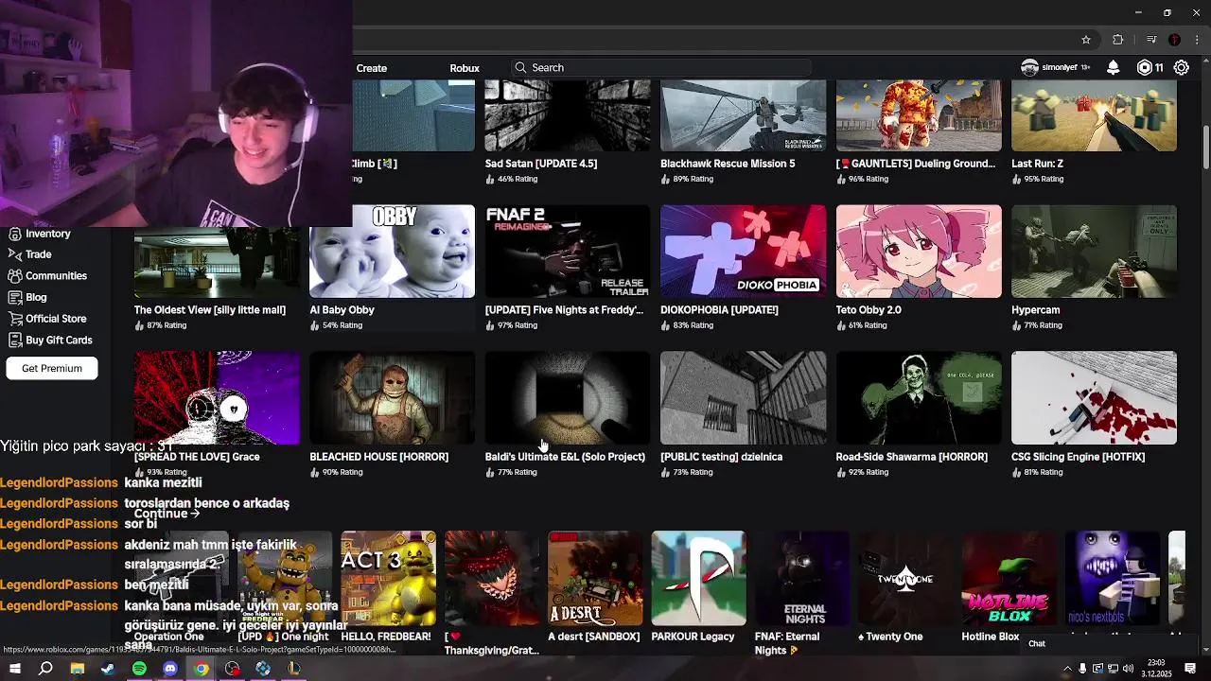
Task: Open the Chrome profile avatar
Action: pyautogui.click(x=1174, y=40)
